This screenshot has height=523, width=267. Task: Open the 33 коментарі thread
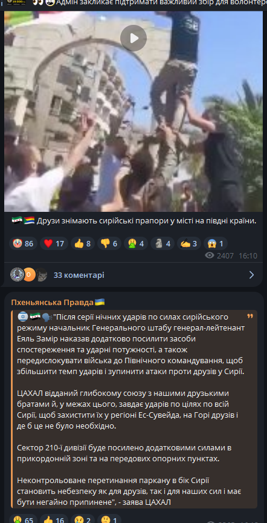pos(79,275)
